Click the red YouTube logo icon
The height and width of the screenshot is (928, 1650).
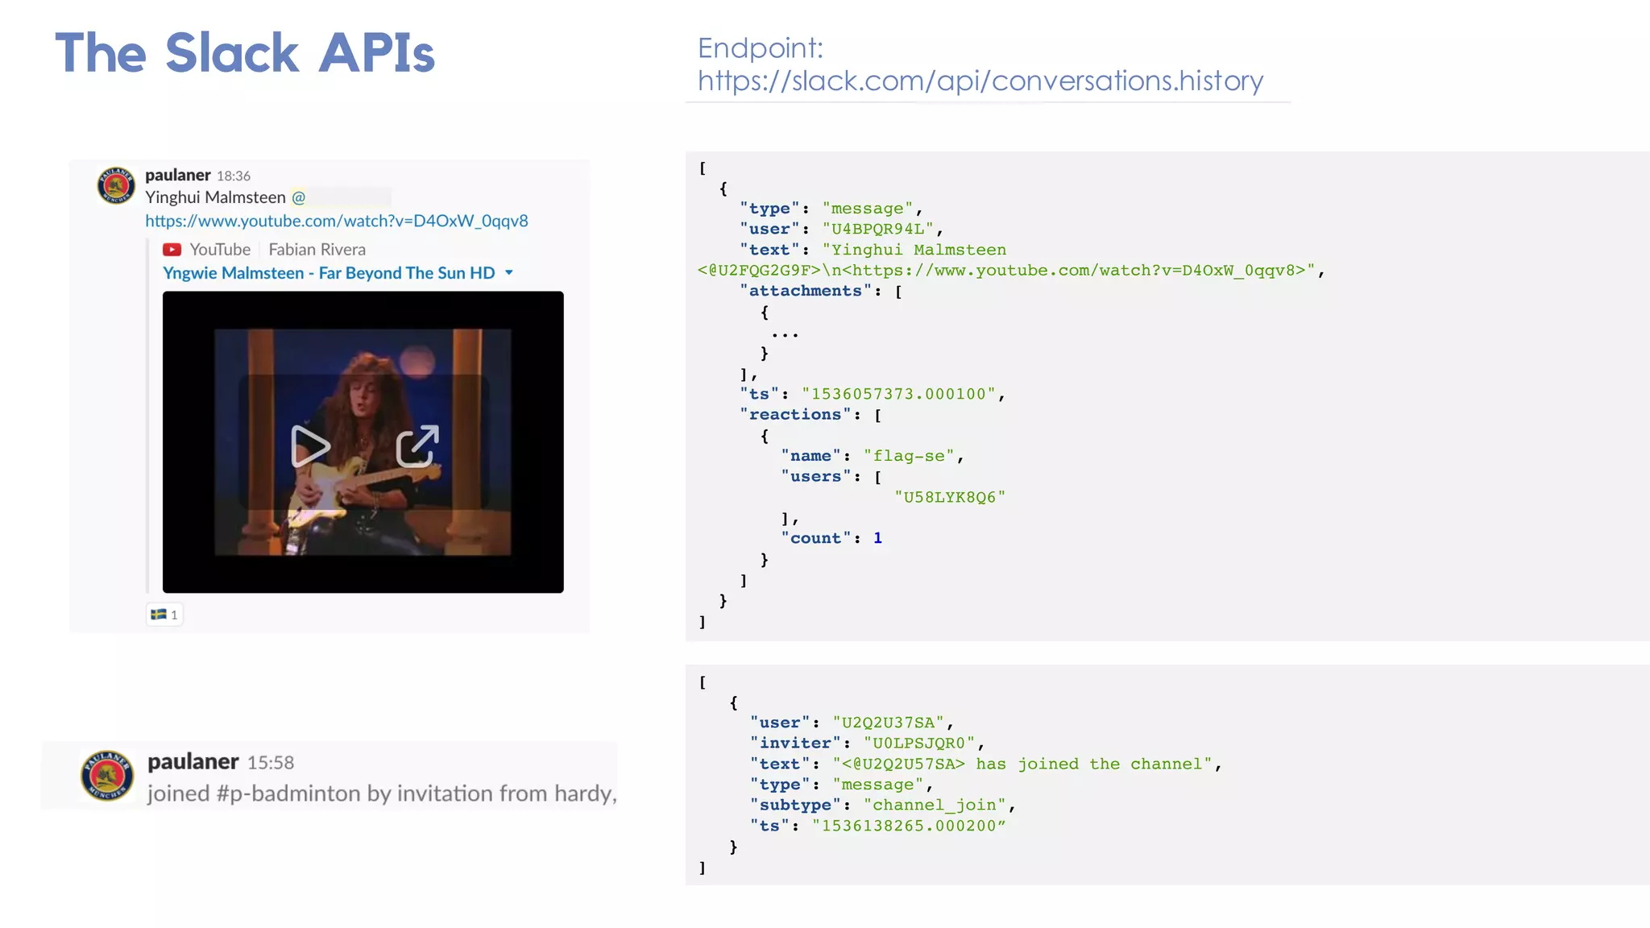tap(172, 250)
